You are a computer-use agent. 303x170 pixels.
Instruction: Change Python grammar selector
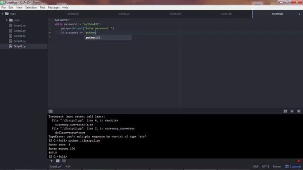point(277,166)
